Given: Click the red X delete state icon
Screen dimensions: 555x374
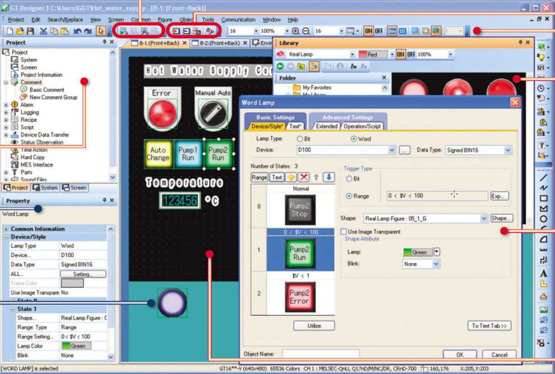Looking at the screenshot, I should click(303, 177).
